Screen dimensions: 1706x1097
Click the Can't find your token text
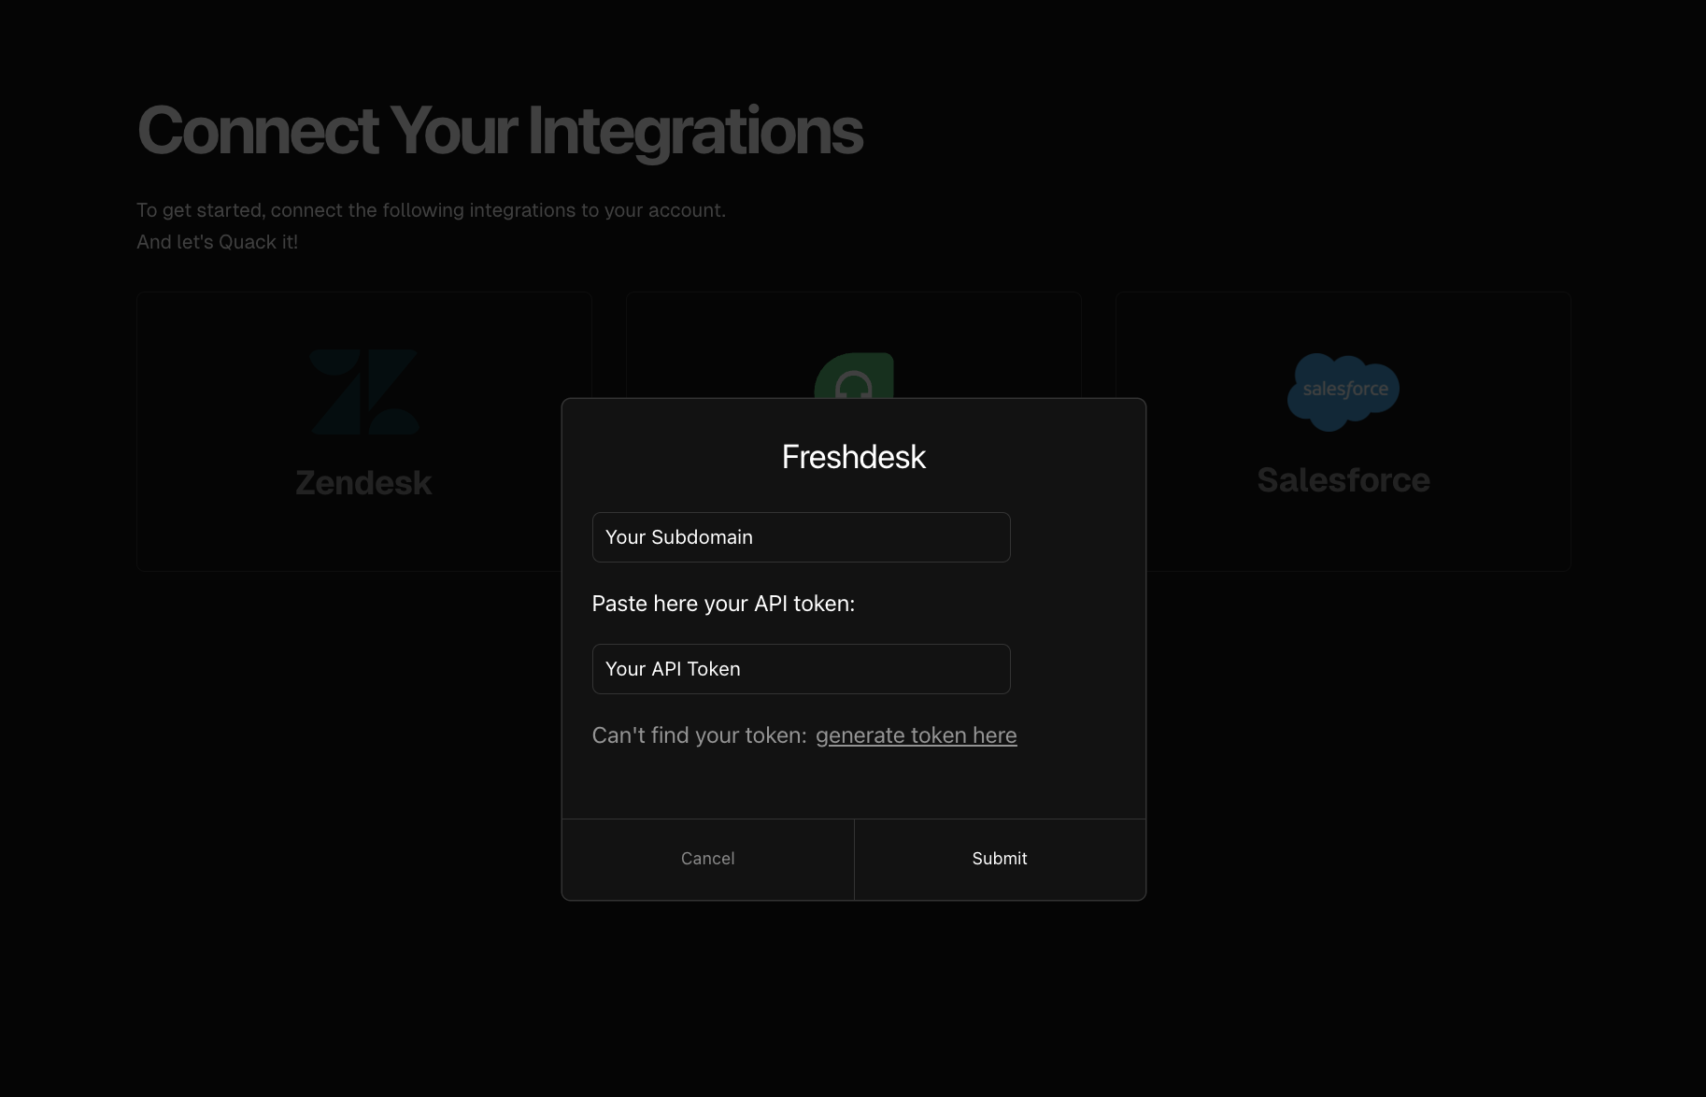point(699,735)
